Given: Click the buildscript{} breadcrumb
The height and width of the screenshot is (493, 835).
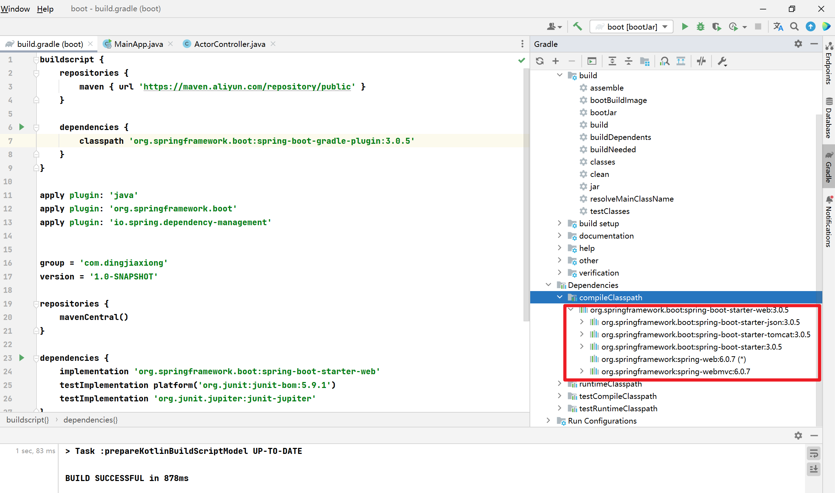Looking at the screenshot, I should tap(28, 420).
